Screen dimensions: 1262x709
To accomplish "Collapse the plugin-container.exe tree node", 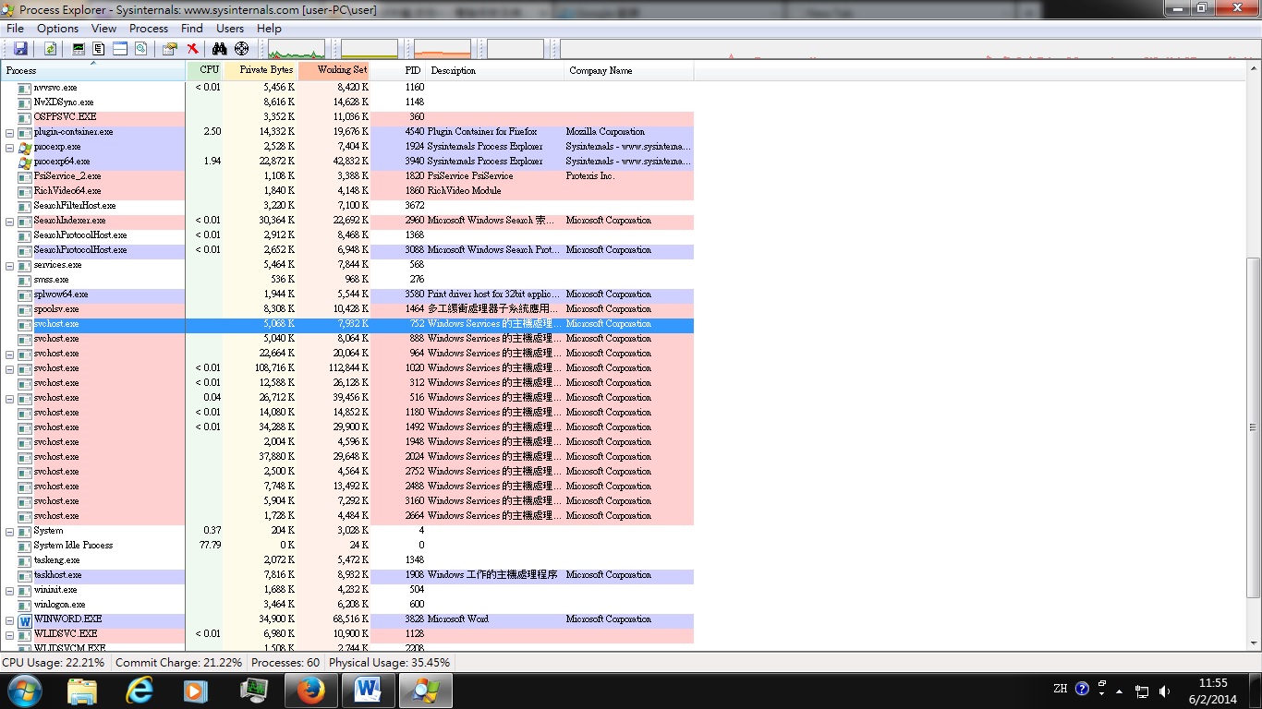I will [9, 132].
